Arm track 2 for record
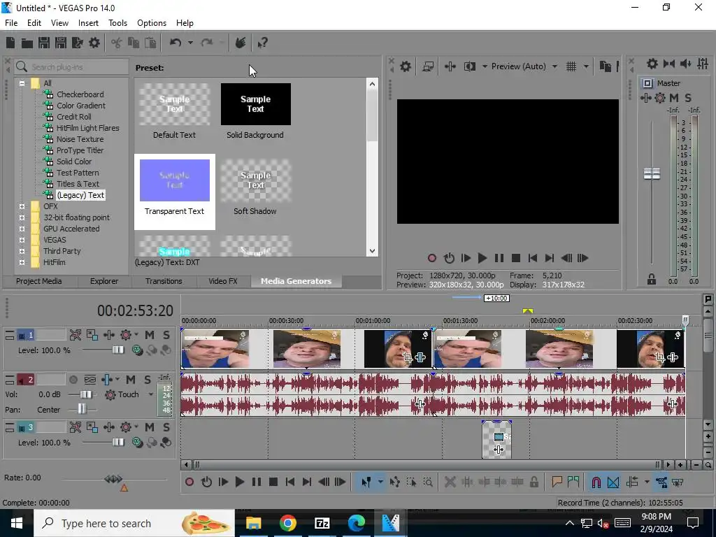The width and height of the screenshot is (716, 537). pos(73,380)
